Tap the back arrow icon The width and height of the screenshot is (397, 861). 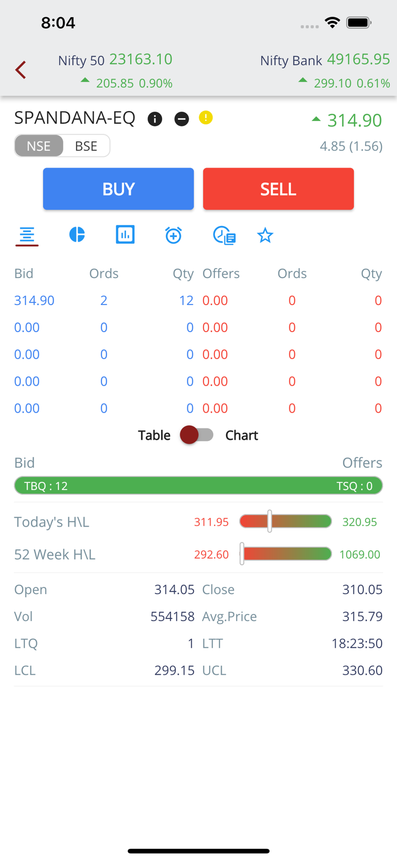pos(21,70)
